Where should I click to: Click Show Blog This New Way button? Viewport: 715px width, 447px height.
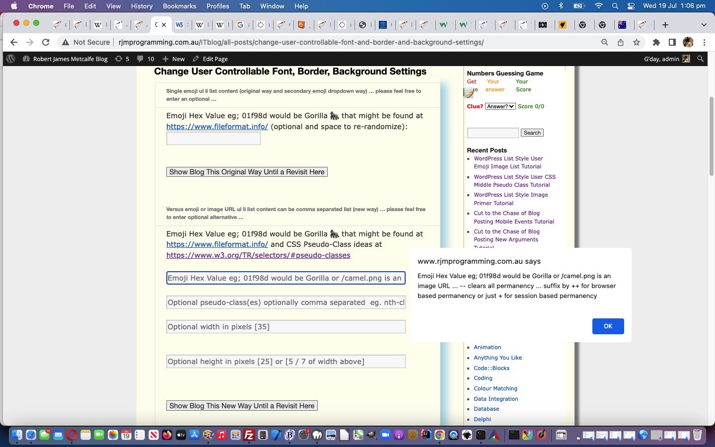[242, 406]
